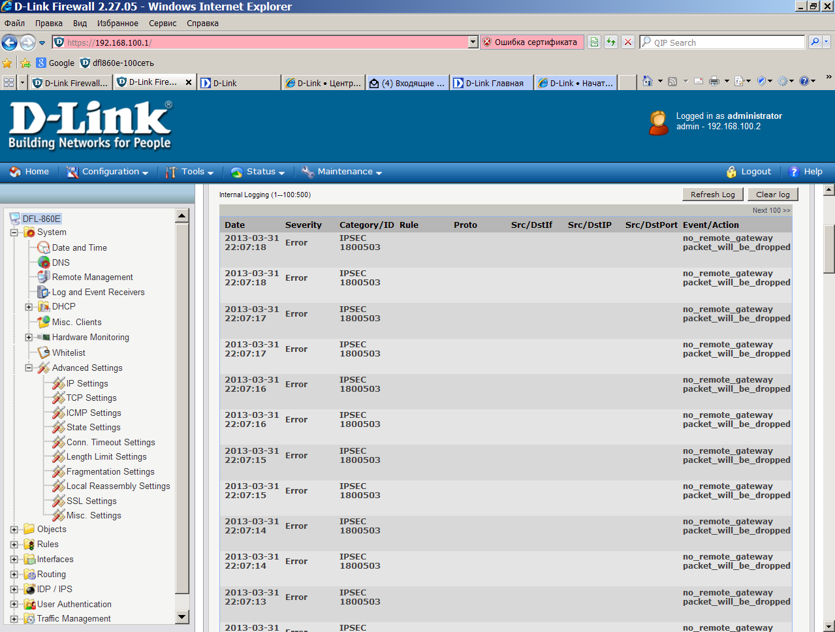Screen dimensions: 835x632
Task: Click the TCP Settings tool icon
Action: (x=59, y=398)
